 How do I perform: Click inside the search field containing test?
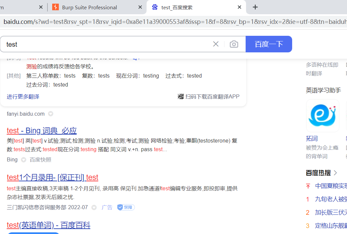click(106, 44)
